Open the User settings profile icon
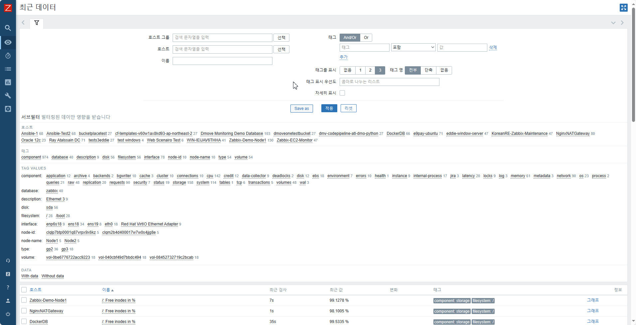 click(8, 301)
